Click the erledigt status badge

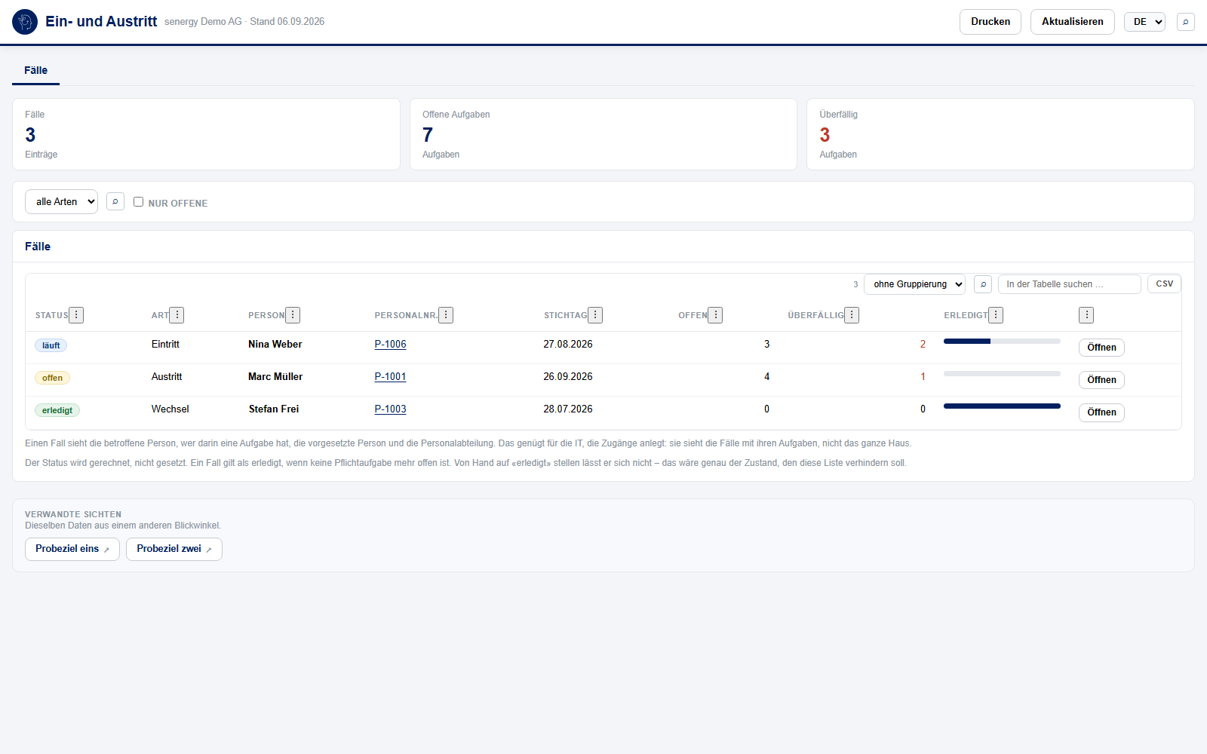(x=57, y=410)
